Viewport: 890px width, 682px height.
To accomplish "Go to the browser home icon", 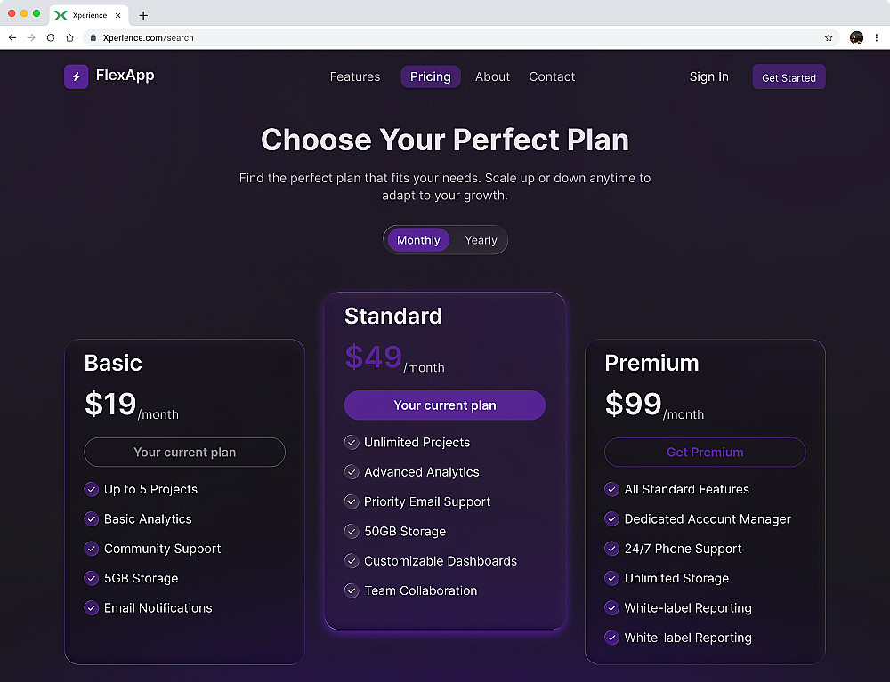I will click(x=69, y=38).
